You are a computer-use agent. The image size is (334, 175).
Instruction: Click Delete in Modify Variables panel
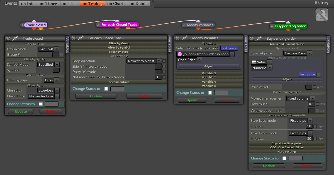click(x=227, y=100)
